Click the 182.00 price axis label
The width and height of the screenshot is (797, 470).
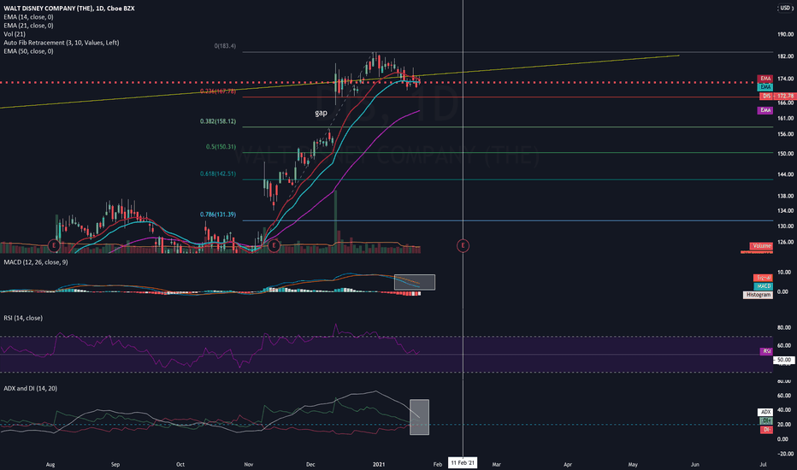[x=785, y=56]
